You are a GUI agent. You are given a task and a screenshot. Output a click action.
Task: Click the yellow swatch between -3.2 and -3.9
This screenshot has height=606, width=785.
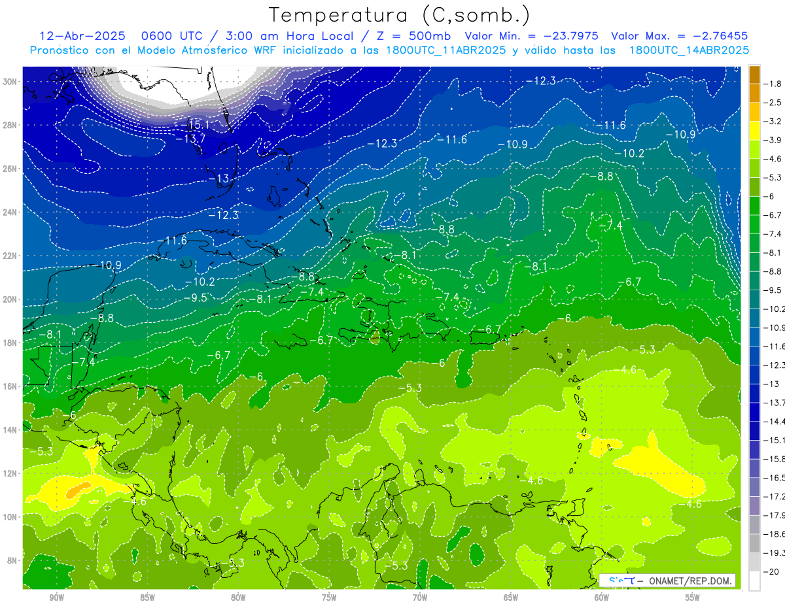coord(754,130)
